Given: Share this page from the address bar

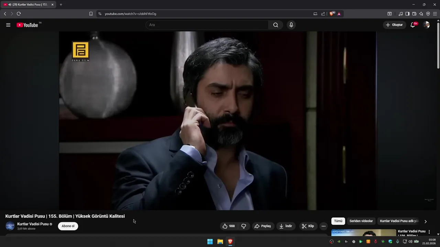Looking at the screenshot, I should click(x=323, y=14).
